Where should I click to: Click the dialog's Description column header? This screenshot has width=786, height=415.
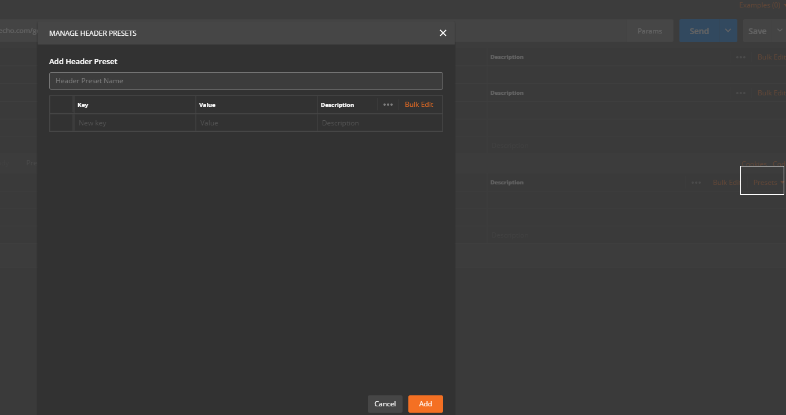tap(337, 105)
